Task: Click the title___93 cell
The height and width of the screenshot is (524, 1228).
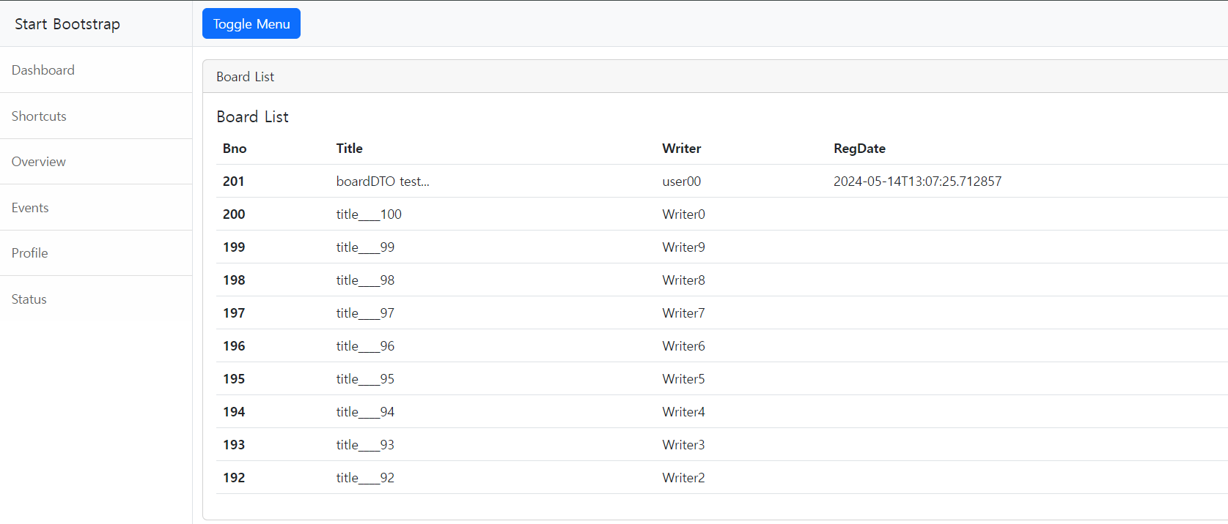Action: (365, 445)
